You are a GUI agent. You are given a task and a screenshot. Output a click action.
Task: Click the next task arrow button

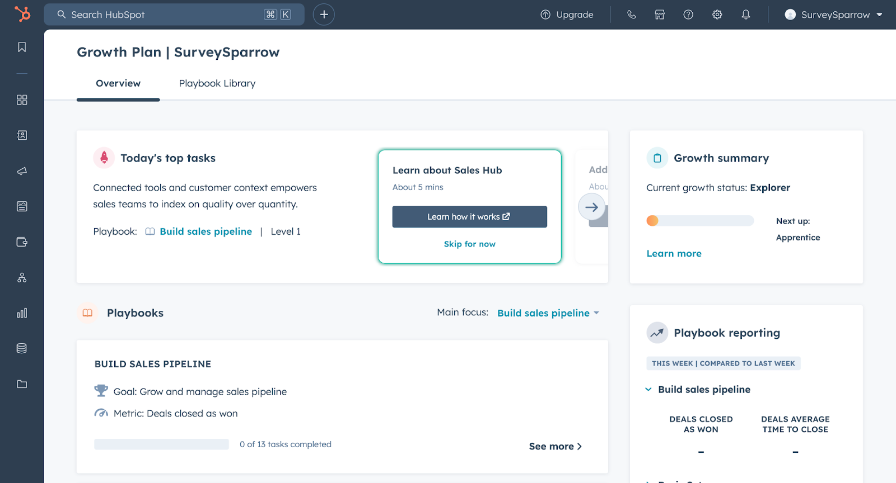591,207
